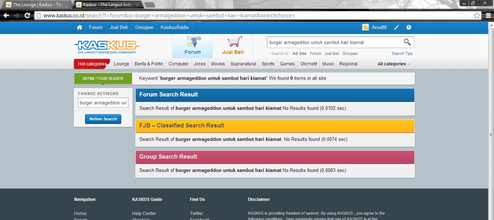Open Jual Beli in the blue top bar

pyautogui.click(x=119, y=27)
